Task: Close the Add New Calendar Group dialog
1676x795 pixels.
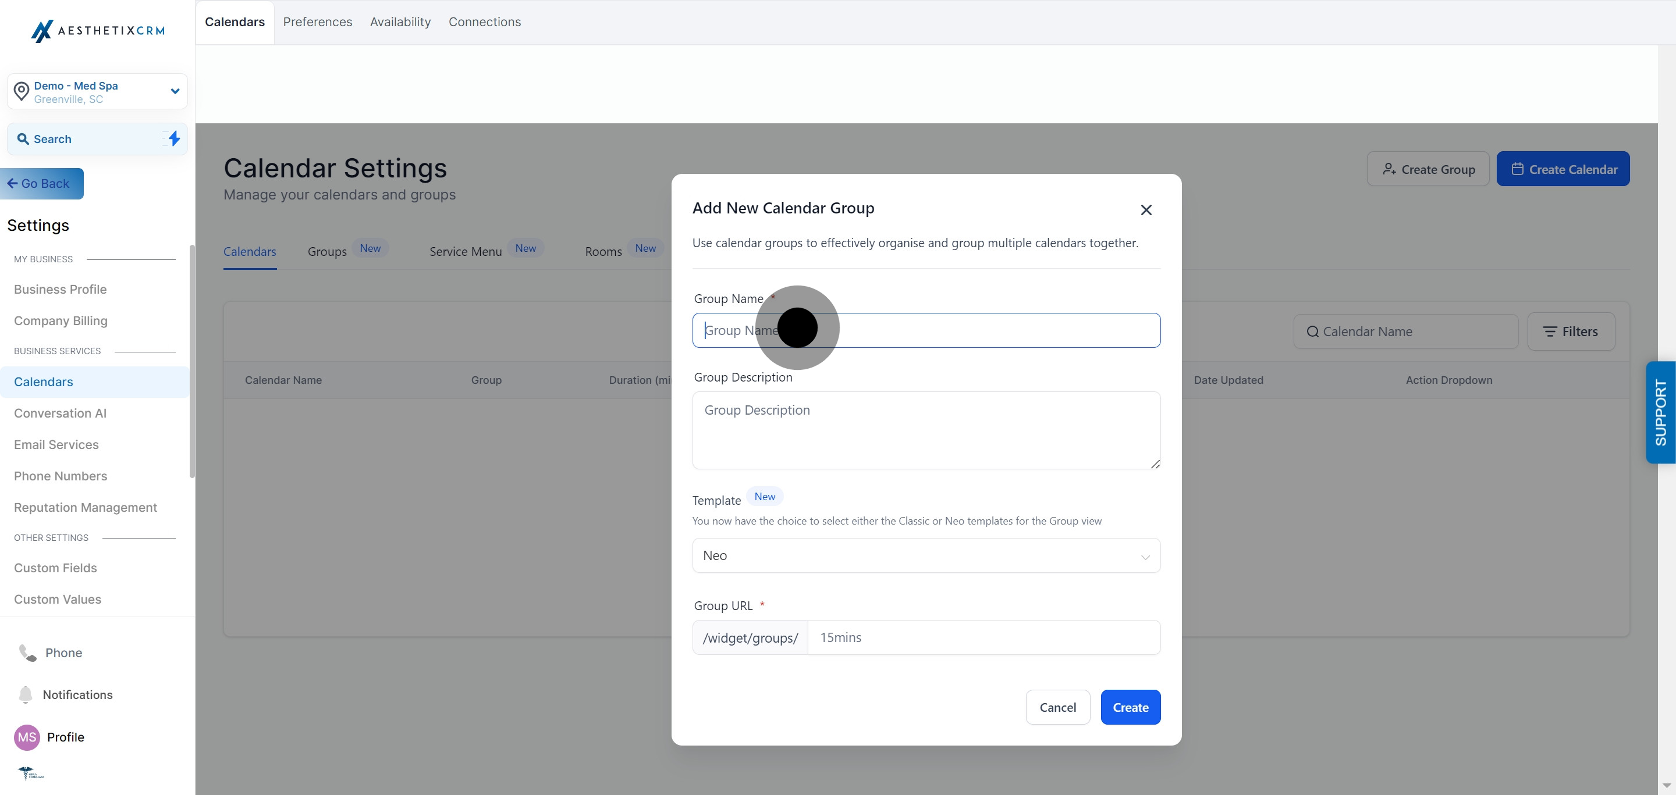Action: [x=1146, y=210]
